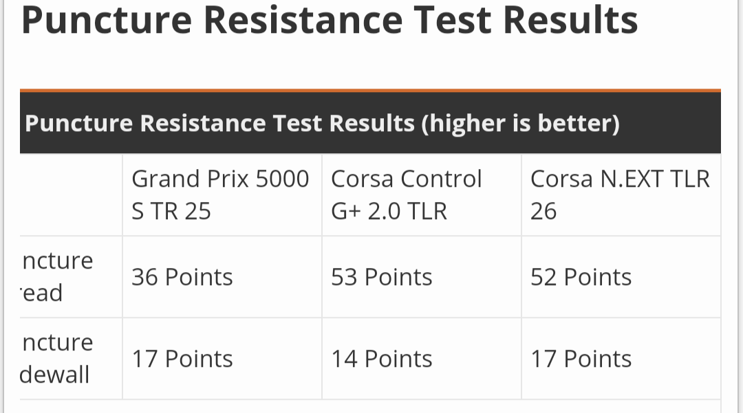The image size is (743, 413).
Task: Click empty cell below Corsa N.EXT sidewall score
Action: coord(621,407)
